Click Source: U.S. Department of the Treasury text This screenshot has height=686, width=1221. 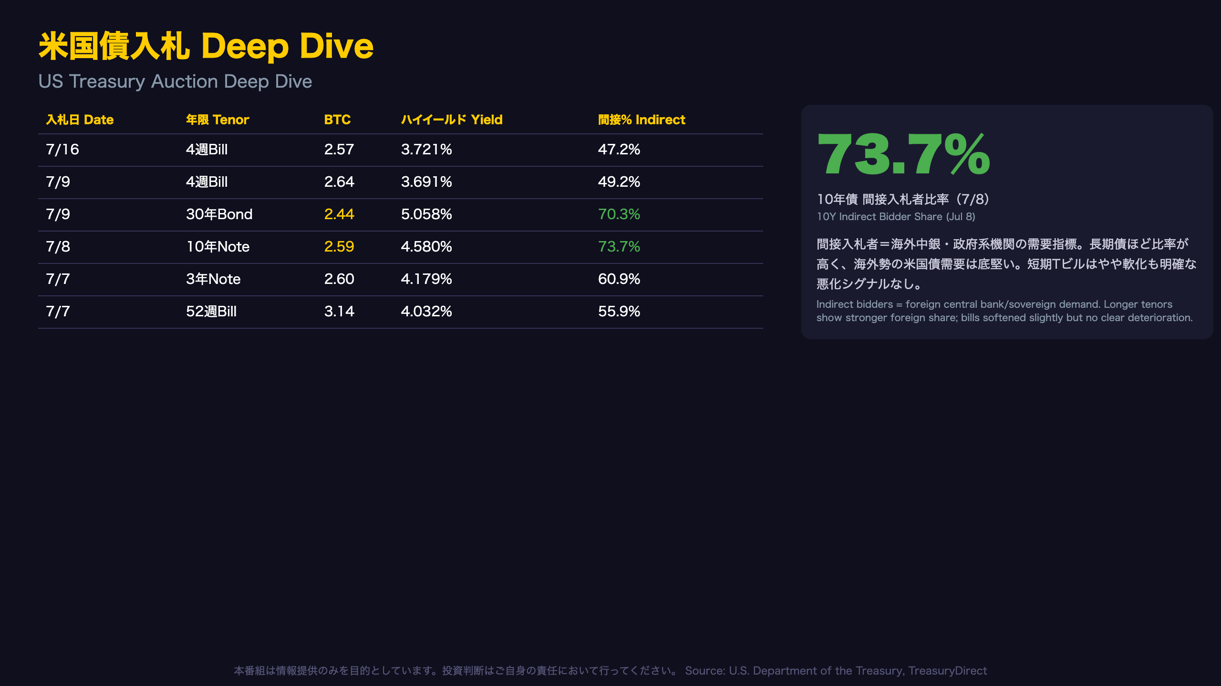[836, 671]
